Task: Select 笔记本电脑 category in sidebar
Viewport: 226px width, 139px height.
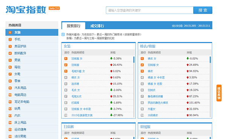Action: (32, 102)
